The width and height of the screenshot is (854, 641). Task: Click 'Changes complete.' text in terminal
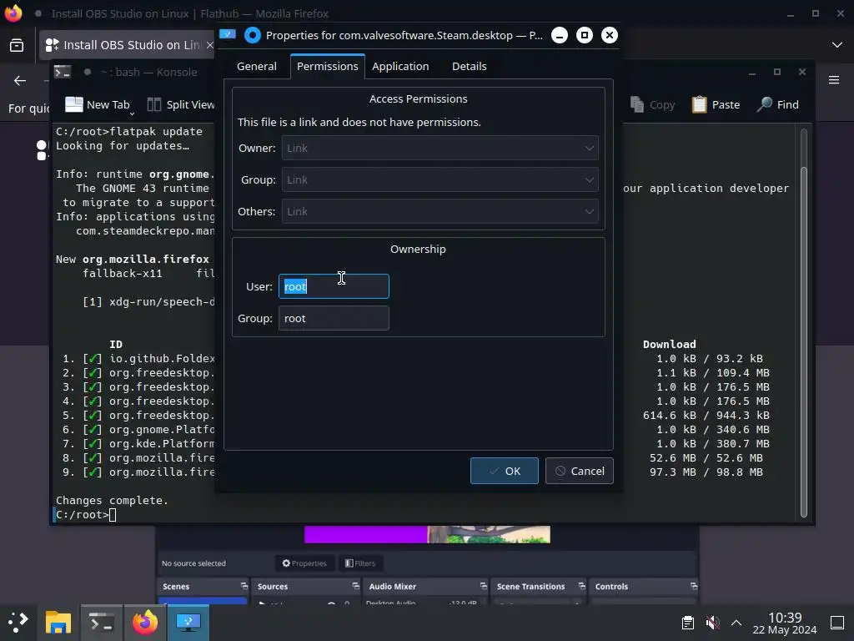[x=113, y=501]
